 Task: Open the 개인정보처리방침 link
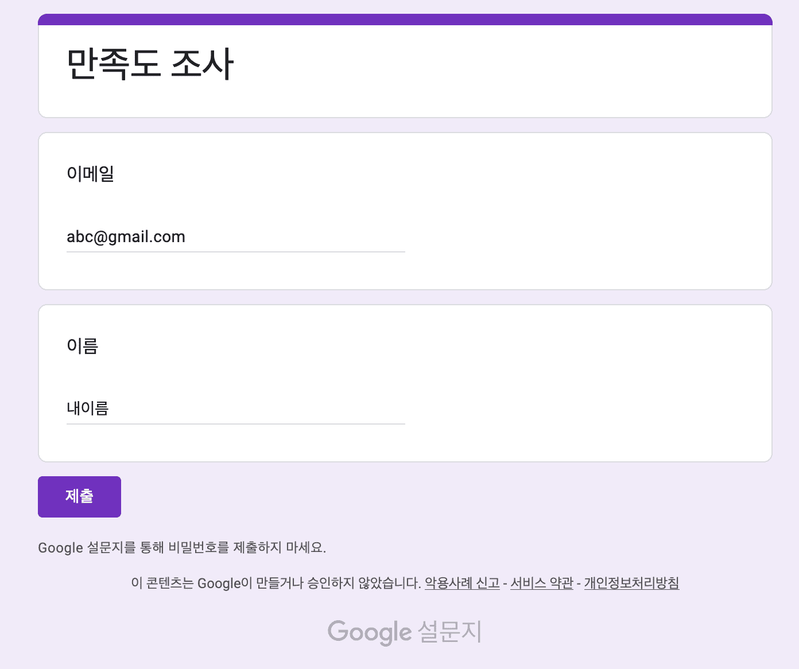pyautogui.click(x=631, y=583)
